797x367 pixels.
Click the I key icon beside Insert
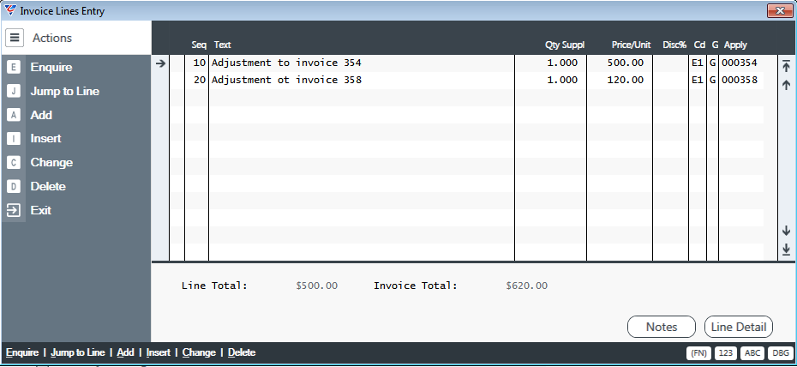14,139
